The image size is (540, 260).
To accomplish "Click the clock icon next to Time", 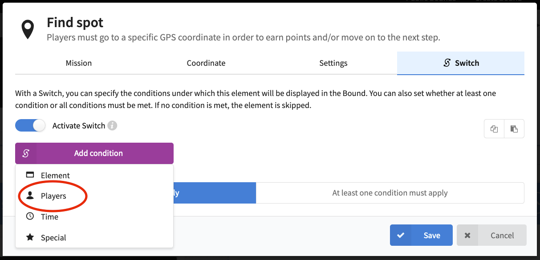I will [x=30, y=216].
